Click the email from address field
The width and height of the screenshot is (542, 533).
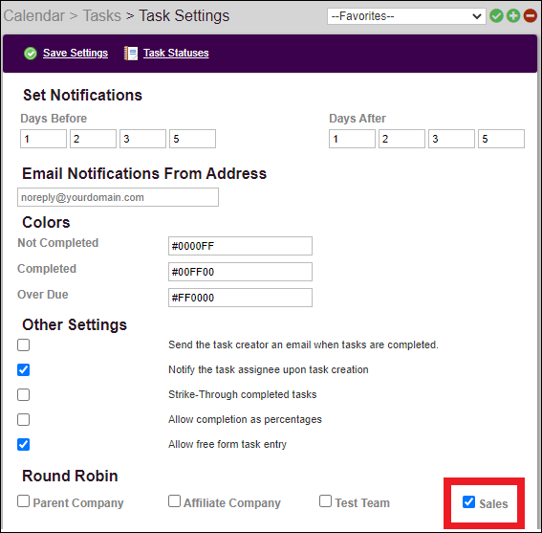click(118, 197)
